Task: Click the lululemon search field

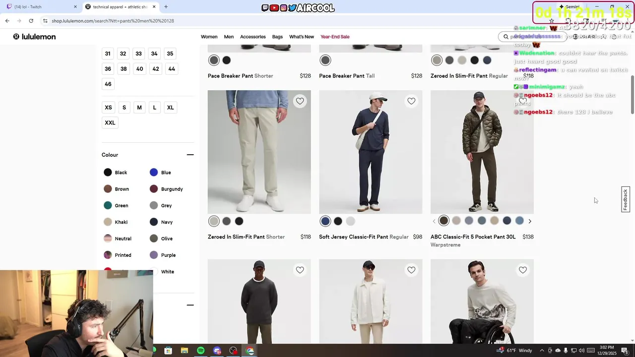Action: [533, 37]
